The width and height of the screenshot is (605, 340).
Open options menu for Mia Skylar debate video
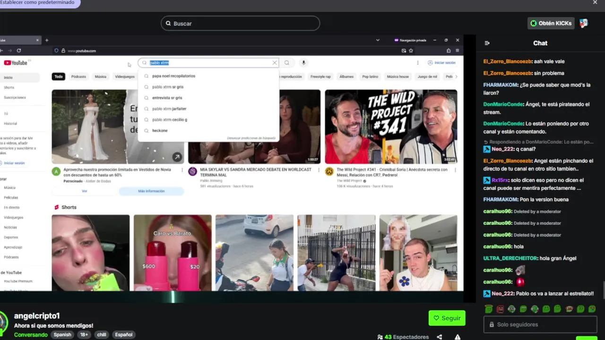point(319,170)
